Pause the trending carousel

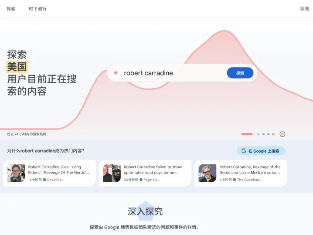point(282,134)
